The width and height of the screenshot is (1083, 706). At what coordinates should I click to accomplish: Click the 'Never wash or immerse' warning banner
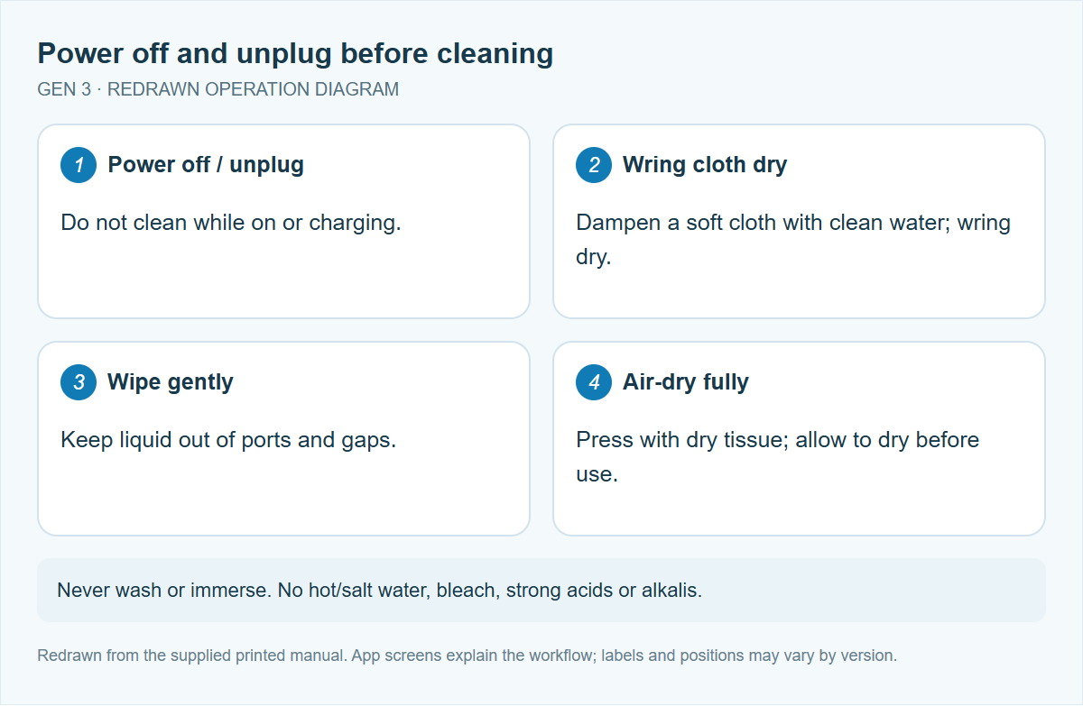pyautogui.click(x=541, y=591)
